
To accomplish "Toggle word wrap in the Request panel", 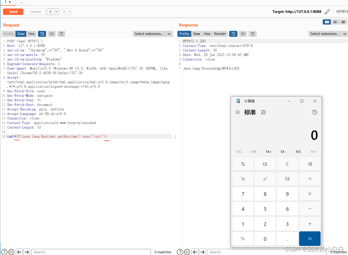I will click(x=42, y=34).
